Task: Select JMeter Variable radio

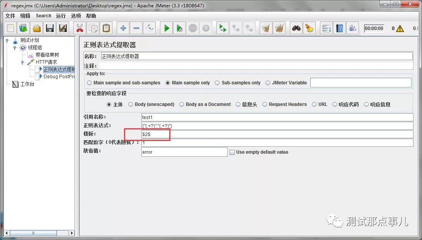Action: 268,83
